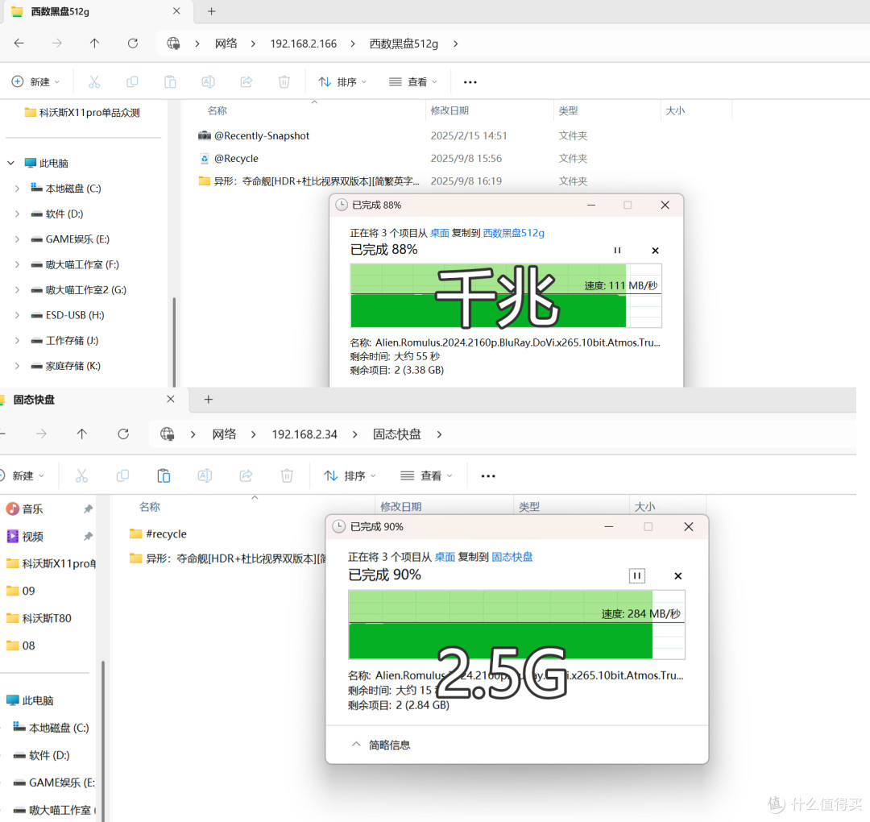Click 网络 breadcrumb in upper address bar
The image size is (870, 822).
pyautogui.click(x=226, y=44)
